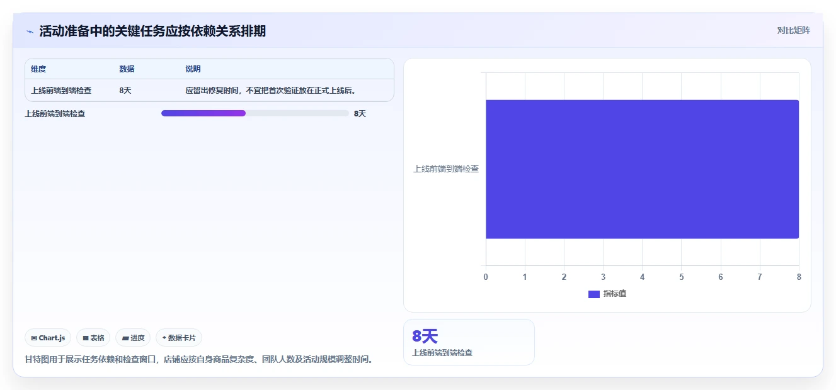Click the 指标值 legend text
Image resolution: width=836 pixels, height=390 pixels.
pyautogui.click(x=615, y=294)
